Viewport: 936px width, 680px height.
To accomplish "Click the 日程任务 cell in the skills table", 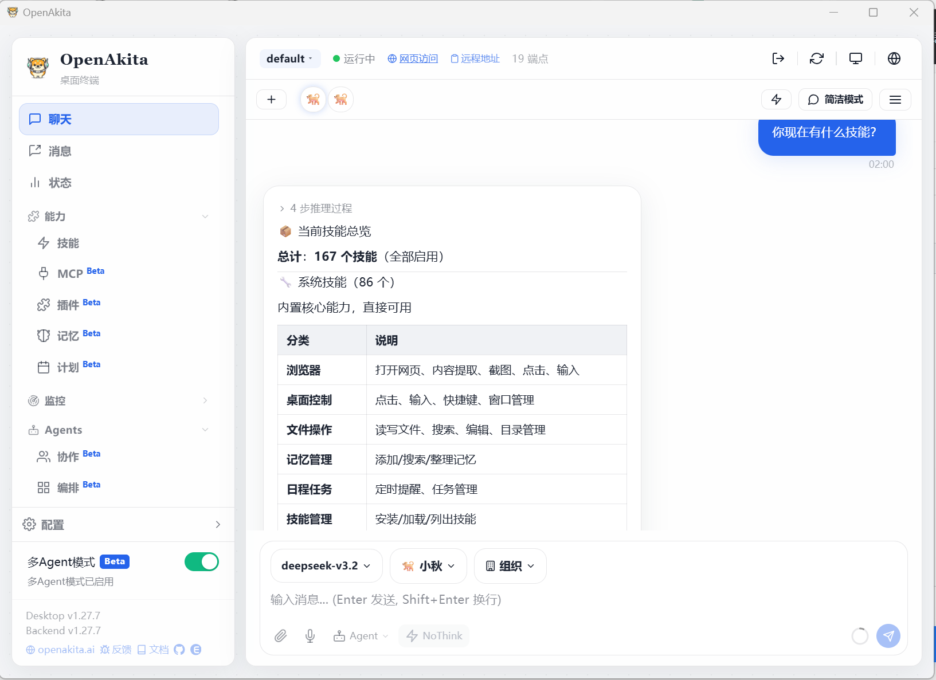I will [x=322, y=489].
